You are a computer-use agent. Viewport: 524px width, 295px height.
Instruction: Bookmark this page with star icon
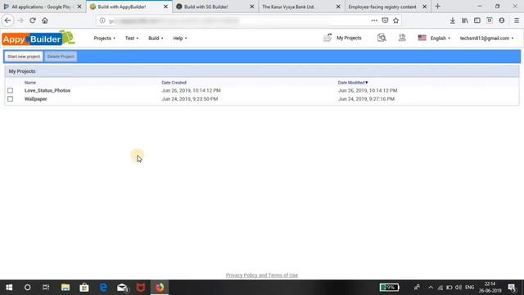click(x=396, y=20)
